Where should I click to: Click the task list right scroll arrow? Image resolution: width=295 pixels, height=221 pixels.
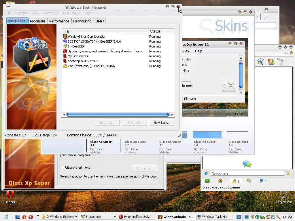(x=172, y=115)
